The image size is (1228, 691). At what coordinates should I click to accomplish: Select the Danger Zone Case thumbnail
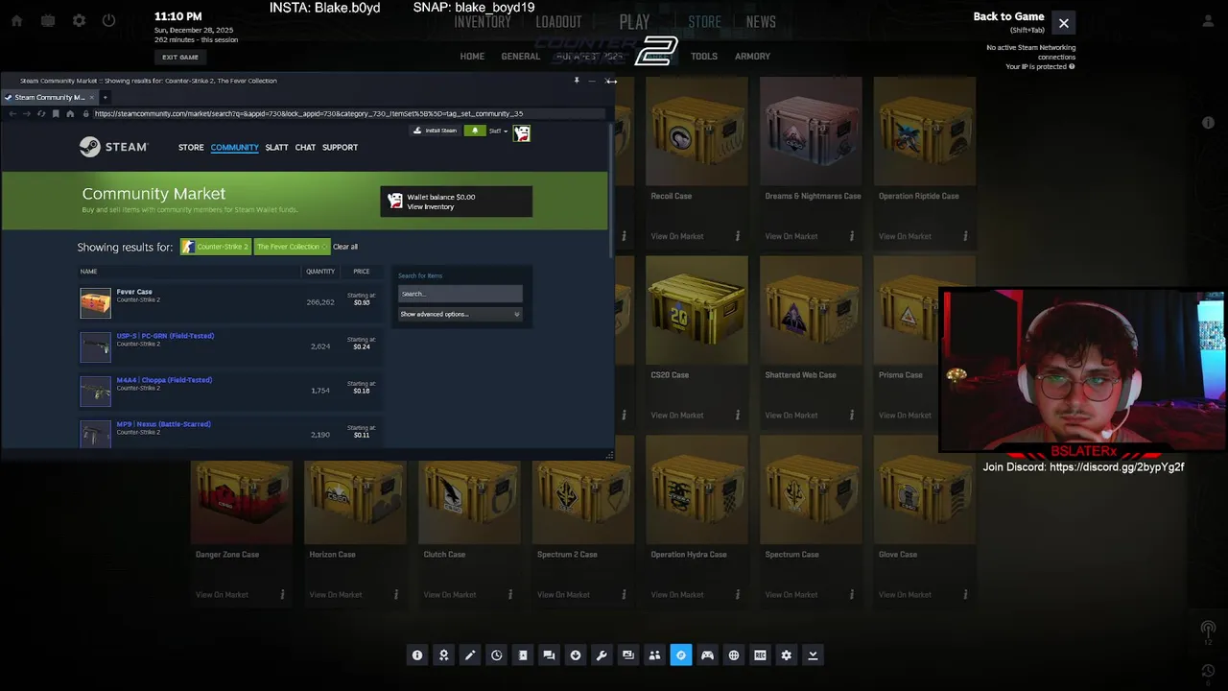click(x=242, y=502)
